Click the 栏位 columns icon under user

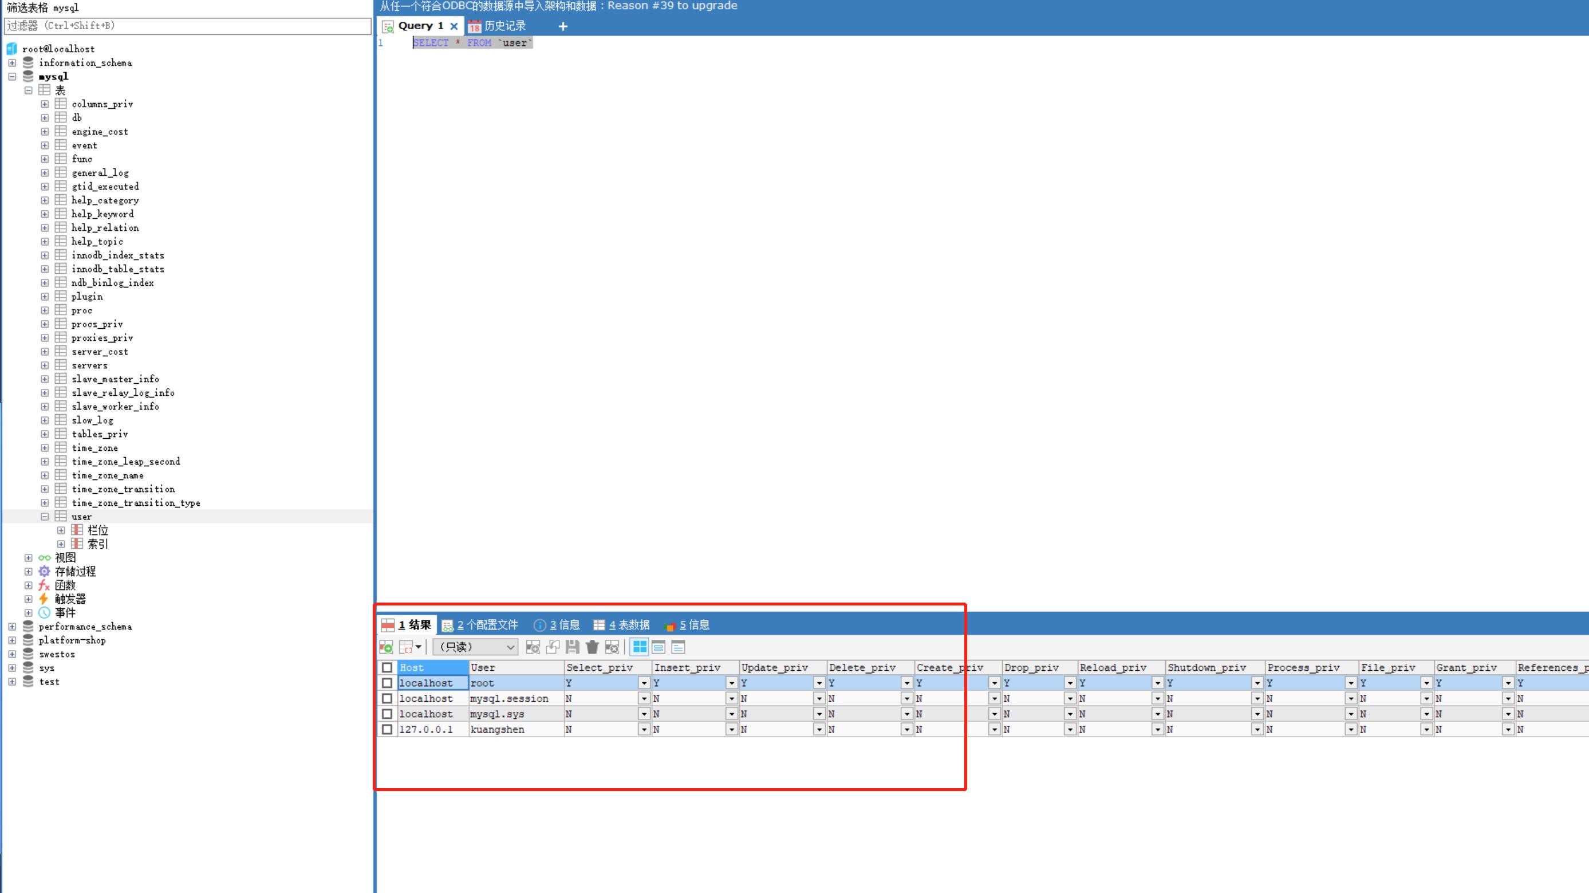click(x=77, y=530)
